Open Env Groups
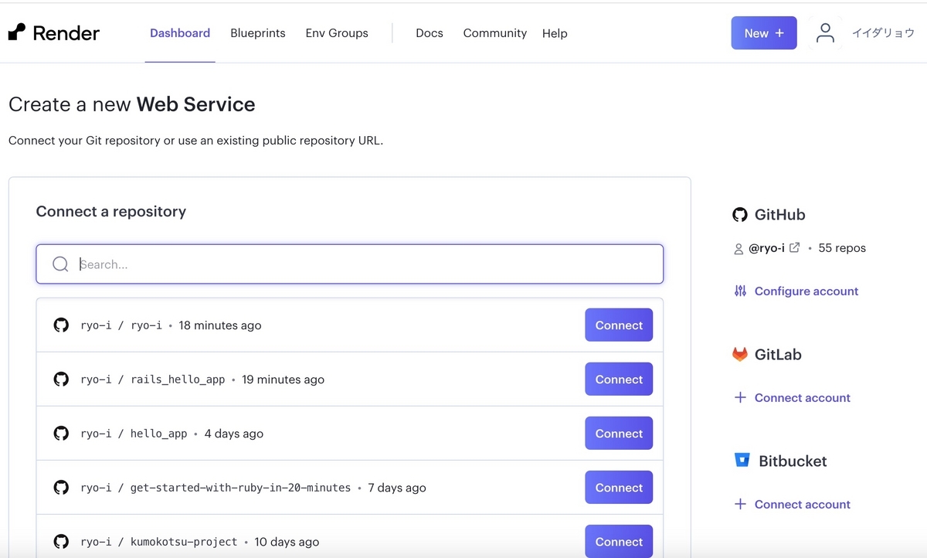This screenshot has height=558, width=927. 337,33
